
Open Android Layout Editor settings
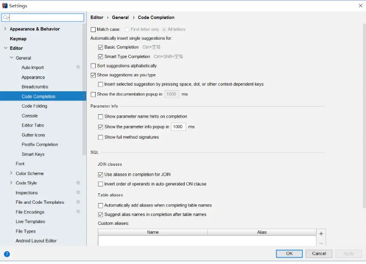point(36,241)
